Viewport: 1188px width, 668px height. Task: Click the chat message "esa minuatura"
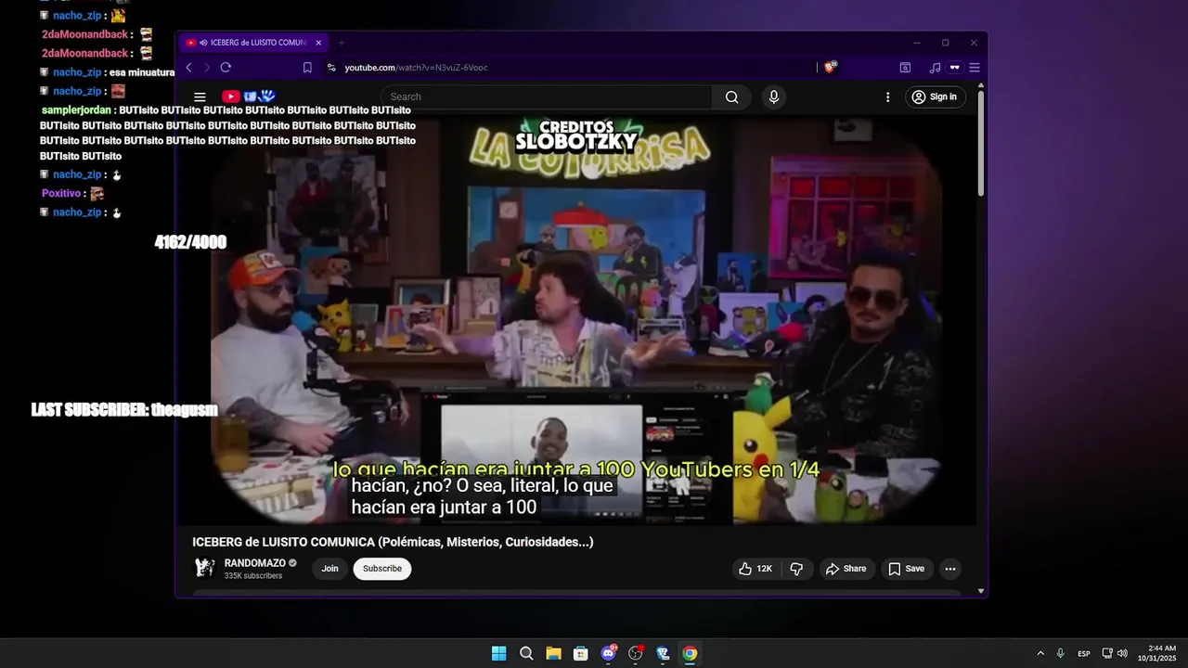coord(142,72)
